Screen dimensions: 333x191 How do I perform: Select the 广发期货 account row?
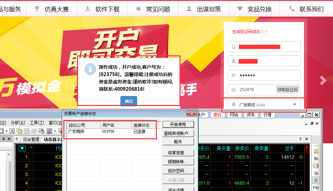(109, 132)
